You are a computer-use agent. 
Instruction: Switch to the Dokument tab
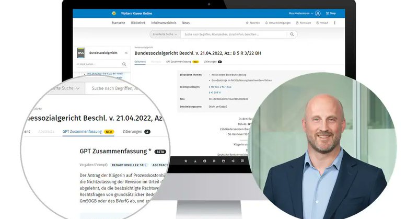point(140,62)
